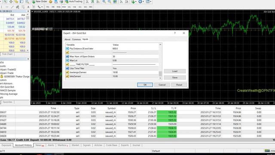
Task: Click Max. Num. of Open Orders value
Action: [x=135, y=56]
